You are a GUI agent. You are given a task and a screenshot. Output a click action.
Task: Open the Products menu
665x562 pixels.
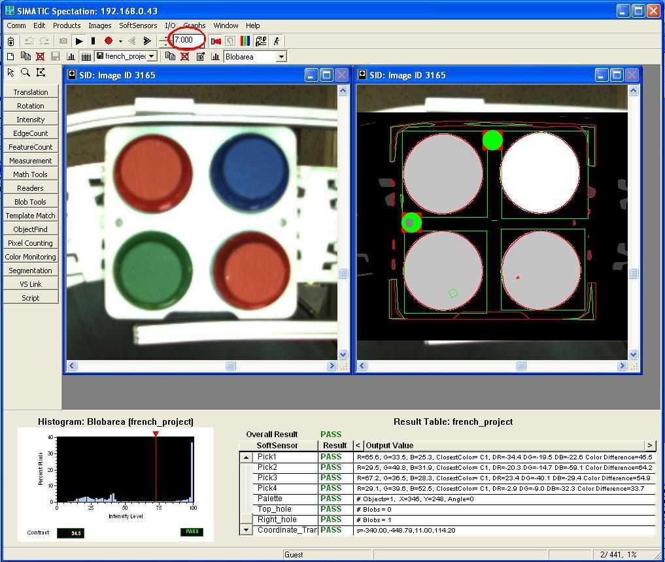67,25
